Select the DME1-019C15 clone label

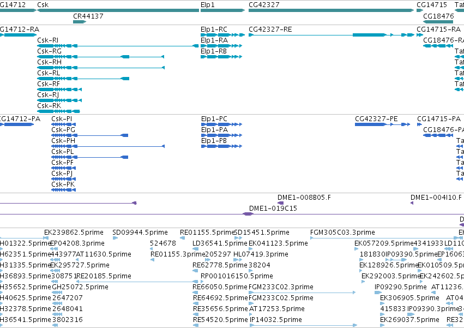[x=273, y=208]
